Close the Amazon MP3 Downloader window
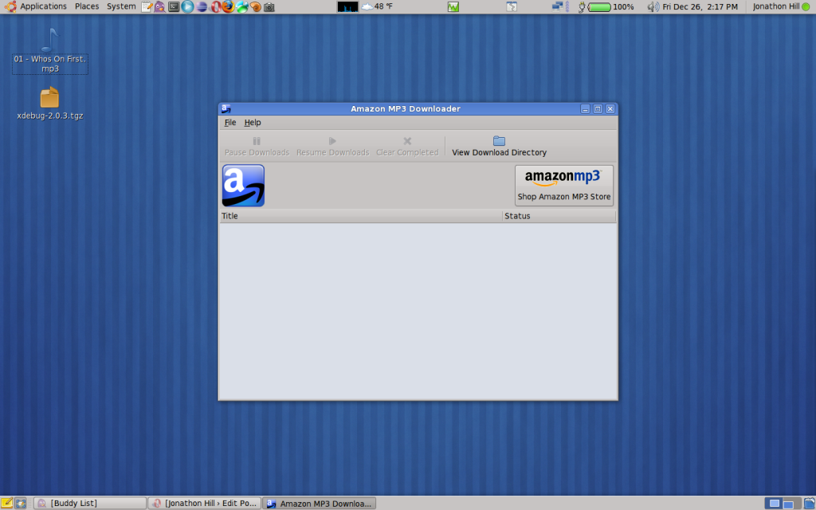The image size is (816, 510). click(610, 108)
